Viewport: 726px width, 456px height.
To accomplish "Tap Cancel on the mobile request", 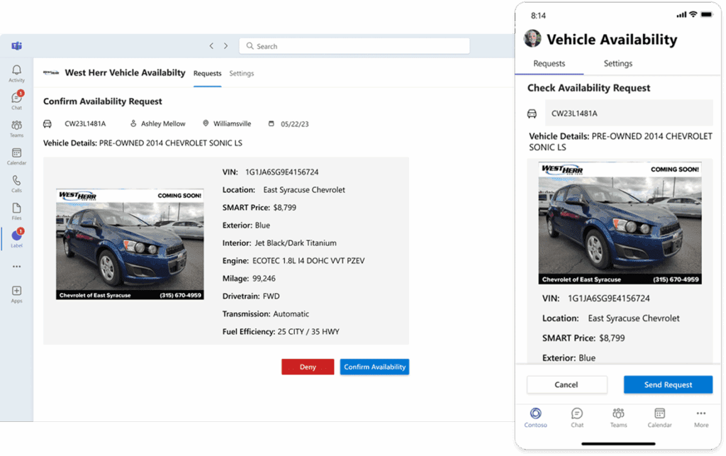I will pos(566,384).
